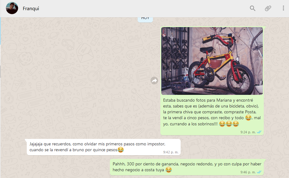Click laughing emoji after "costa tuya"

click(x=168, y=170)
